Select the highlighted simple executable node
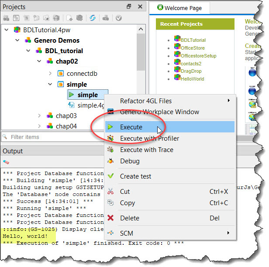This screenshot has height=267, width=269. [88, 95]
